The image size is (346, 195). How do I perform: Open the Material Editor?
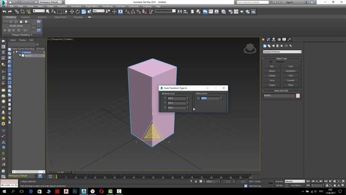[x=223, y=11]
